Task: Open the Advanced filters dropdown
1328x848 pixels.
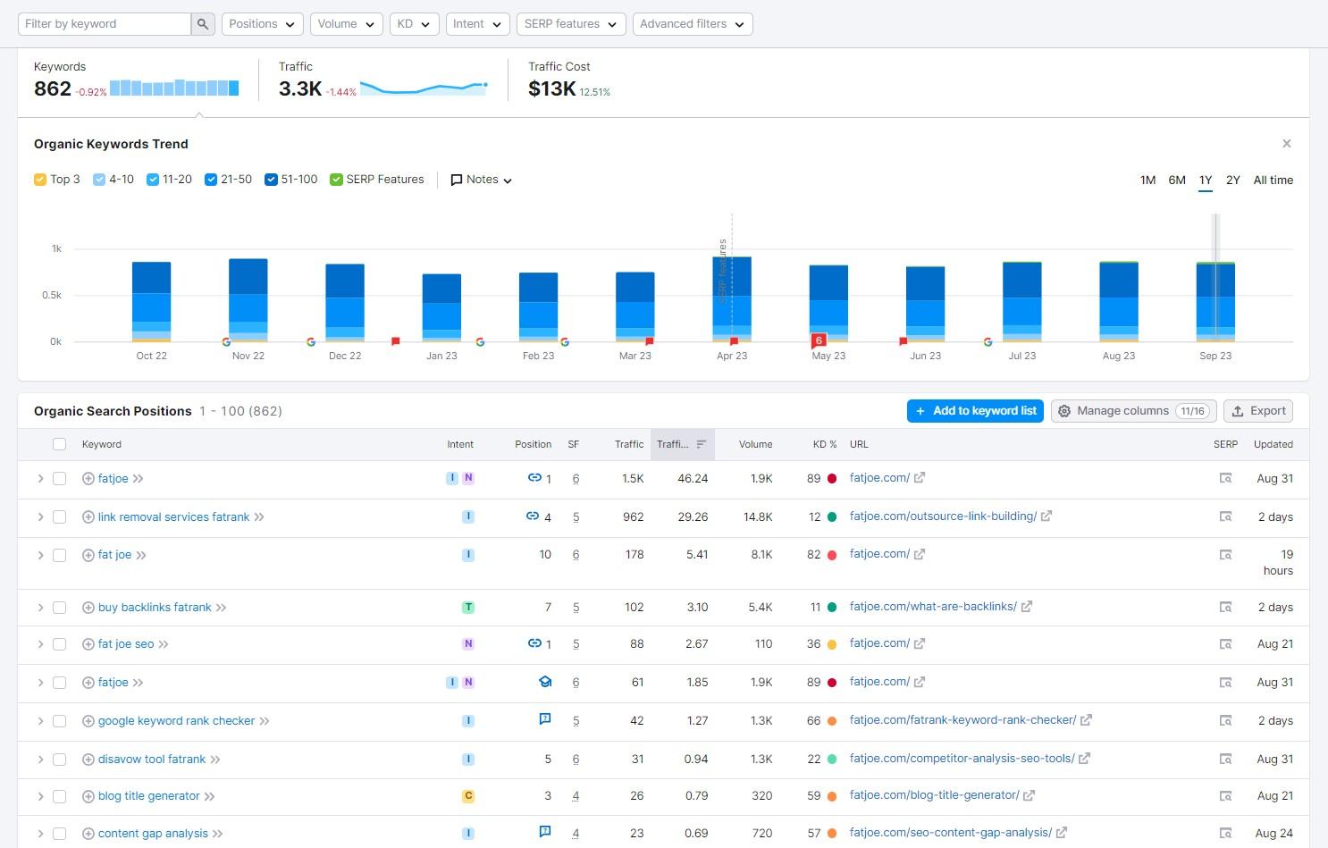Action: point(693,24)
